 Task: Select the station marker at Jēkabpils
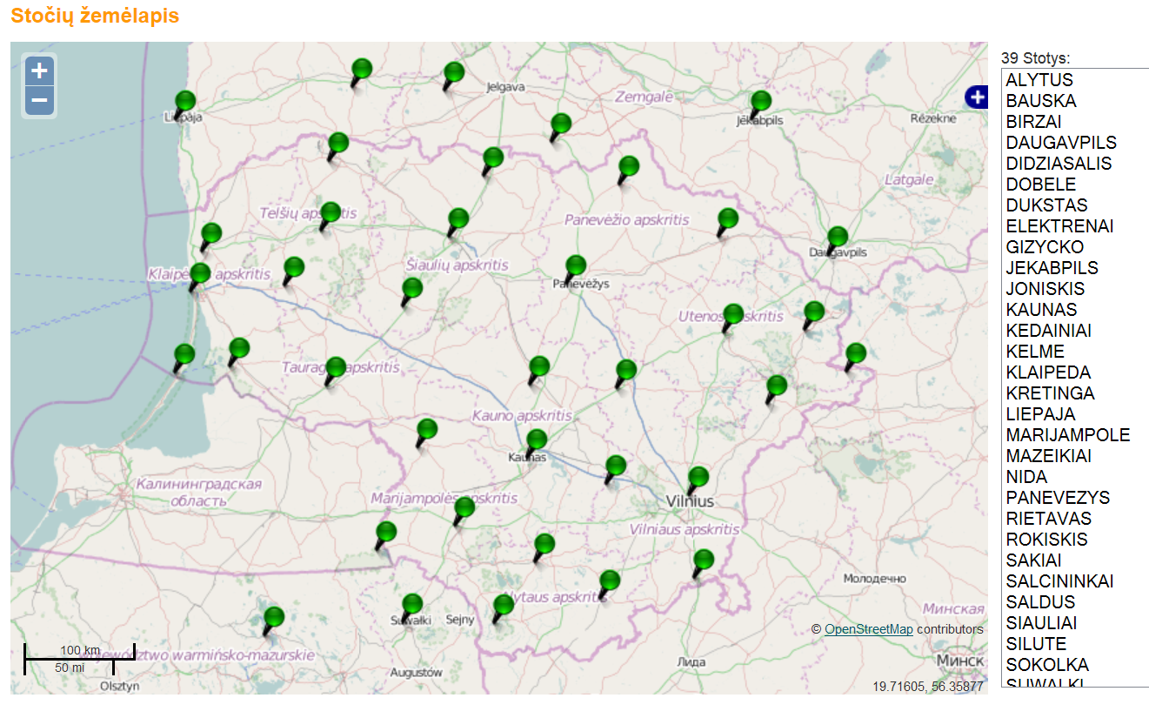[759, 105]
